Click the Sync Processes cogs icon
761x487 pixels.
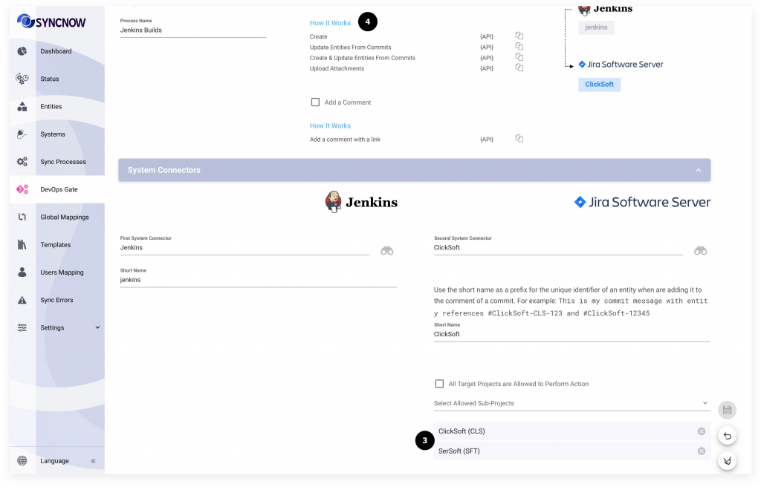pyautogui.click(x=22, y=162)
